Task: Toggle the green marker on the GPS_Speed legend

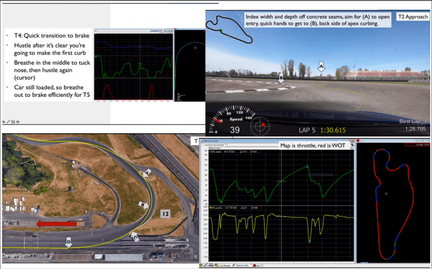Action: point(230,152)
